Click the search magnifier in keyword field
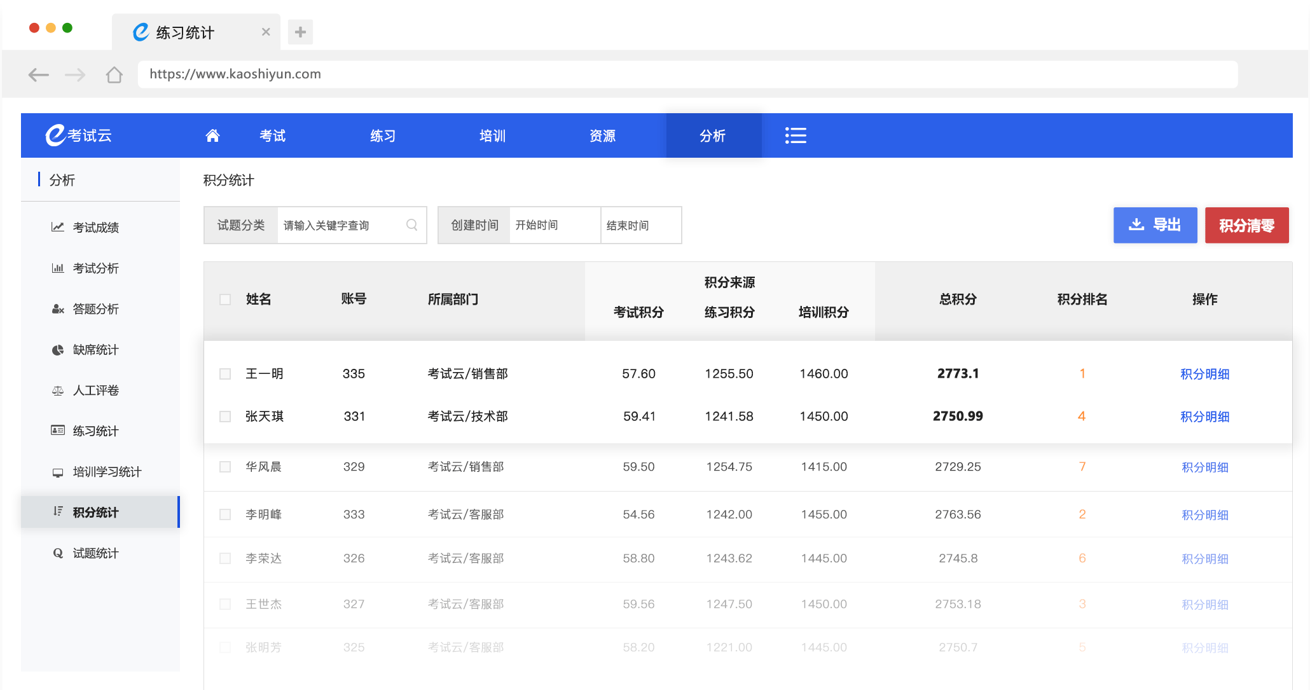 [411, 225]
